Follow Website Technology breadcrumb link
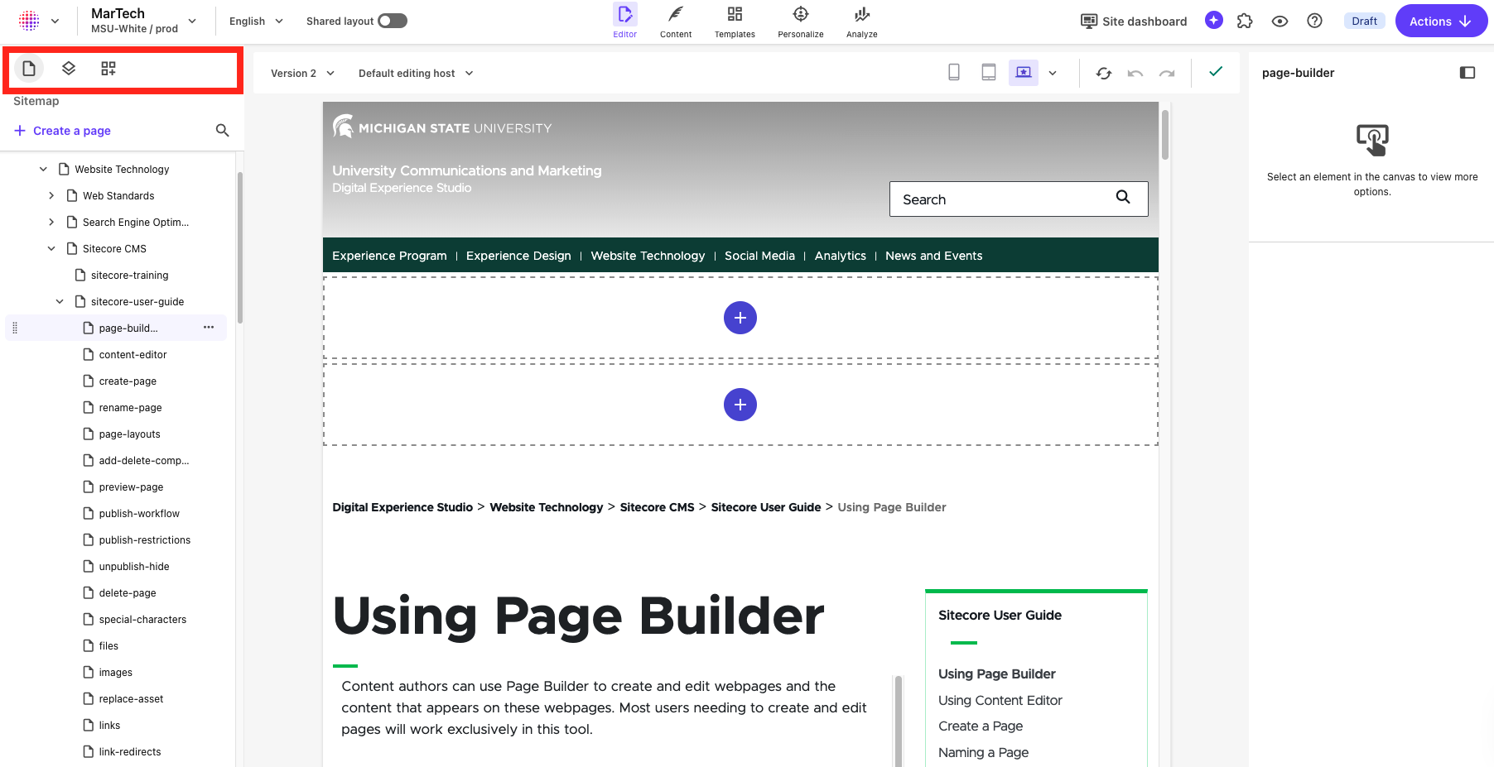 (547, 507)
